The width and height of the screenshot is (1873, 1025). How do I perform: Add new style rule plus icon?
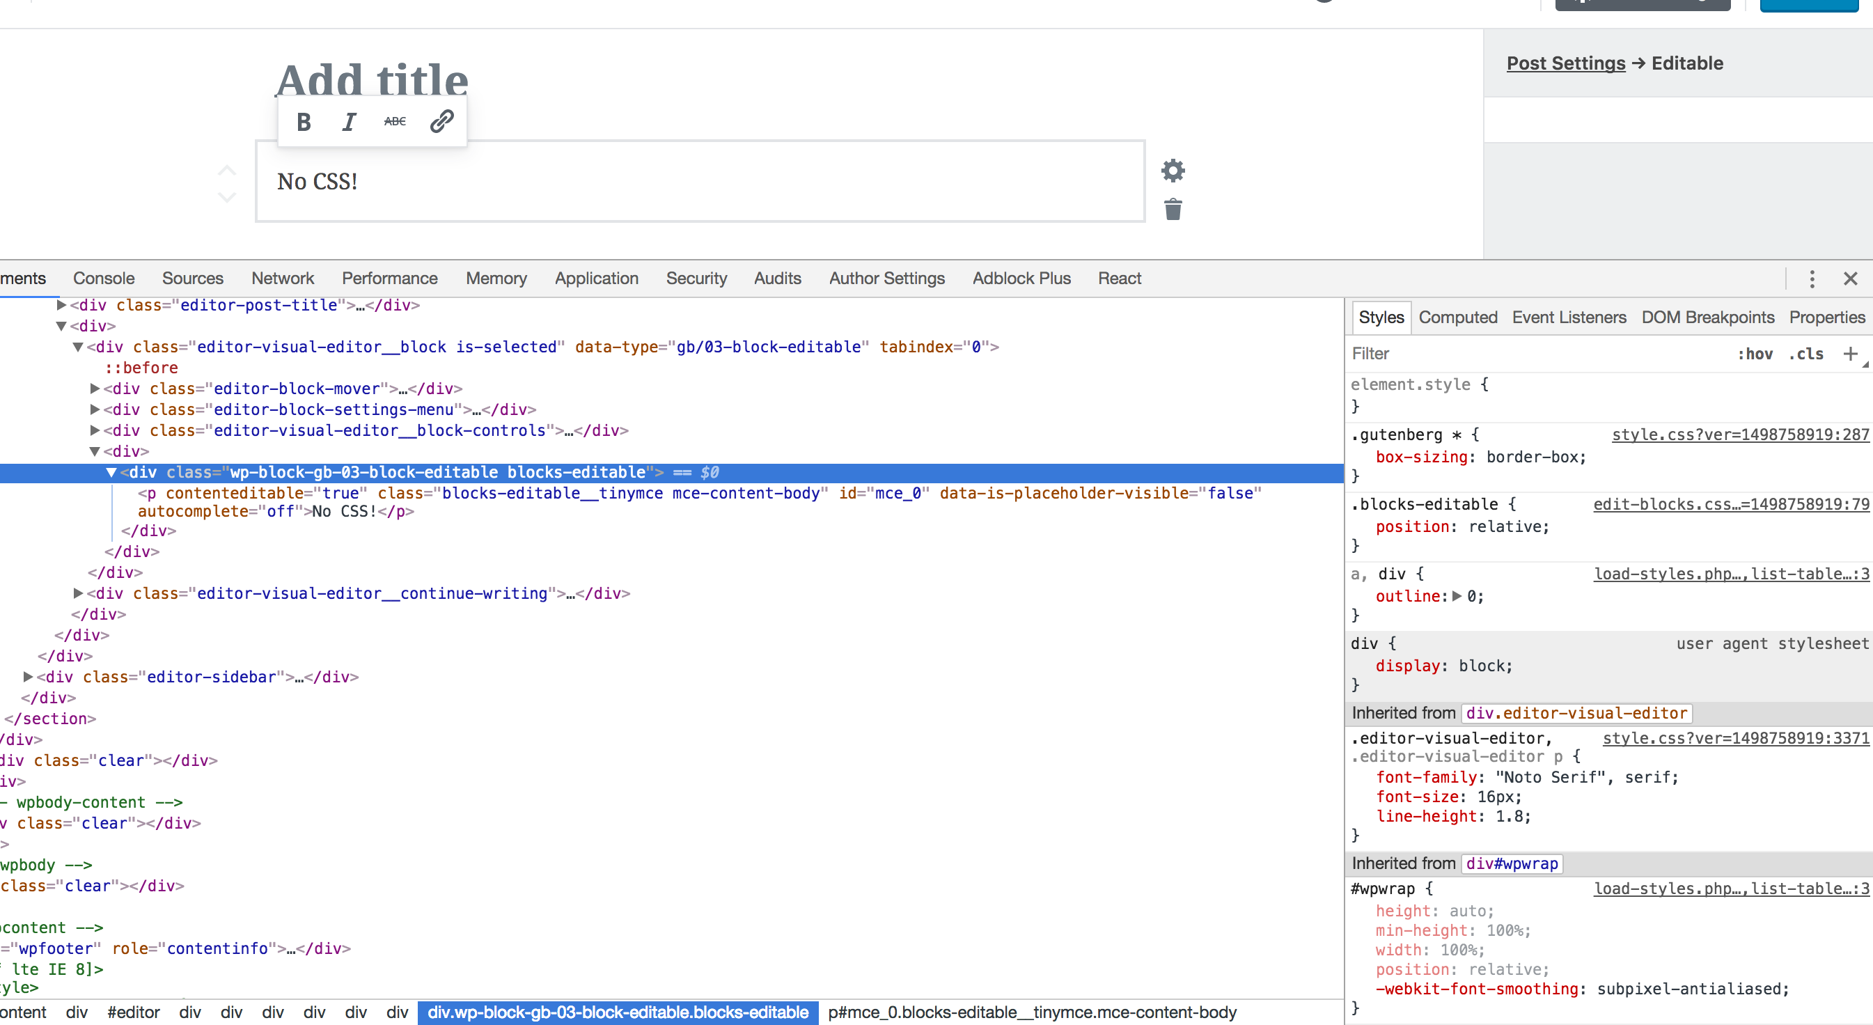click(1850, 354)
